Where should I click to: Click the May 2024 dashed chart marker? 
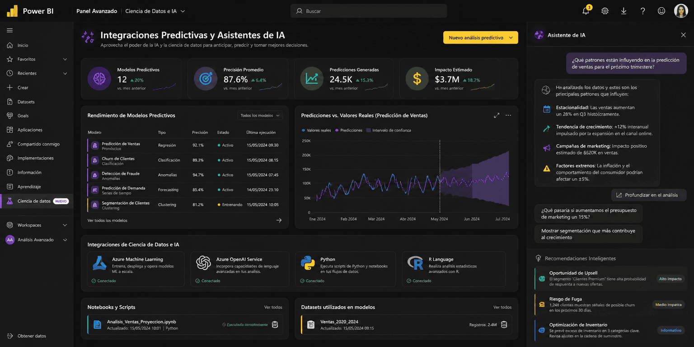click(440, 176)
